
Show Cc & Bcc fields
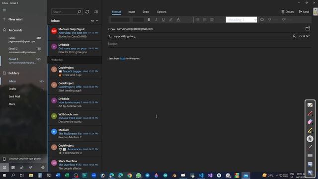(305, 36)
